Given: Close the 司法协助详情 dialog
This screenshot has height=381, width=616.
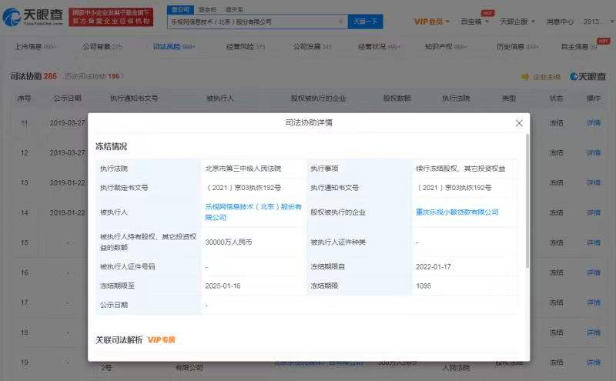Looking at the screenshot, I should [x=519, y=123].
